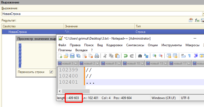Click the Выражение input field
The image size is (204, 107).
(x=102, y=14)
